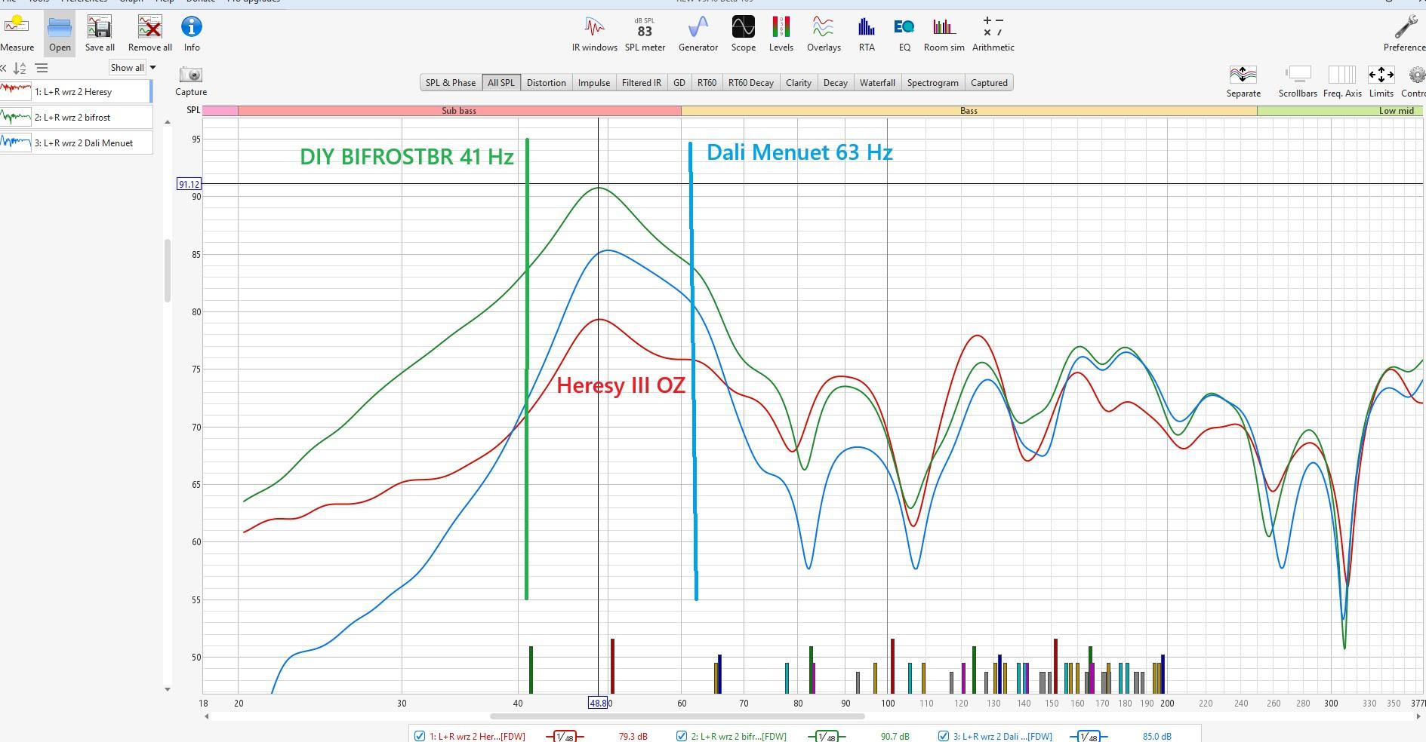Image resolution: width=1426 pixels, height=742 pixels.
Task: Open the Scope tool
Action: pyautogui.click(x=743, y=34)
